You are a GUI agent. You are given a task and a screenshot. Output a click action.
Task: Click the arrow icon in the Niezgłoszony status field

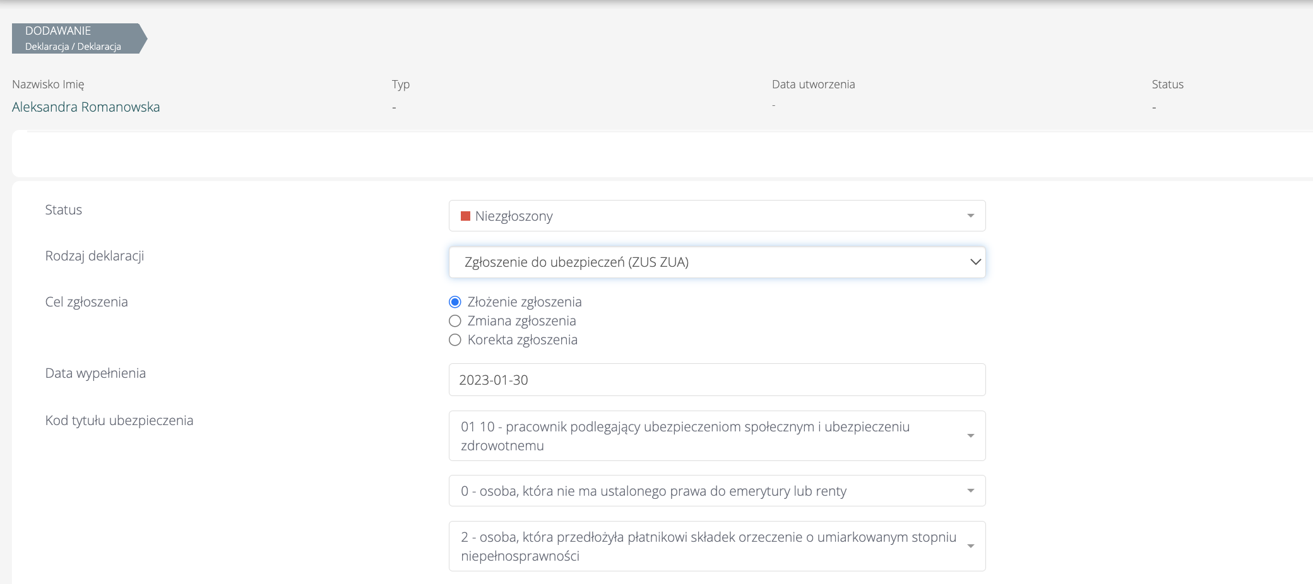click(970, 216)
